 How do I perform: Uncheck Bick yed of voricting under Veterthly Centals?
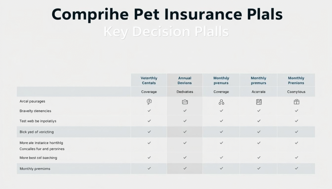pyautogui.click(x=149, y=132)
